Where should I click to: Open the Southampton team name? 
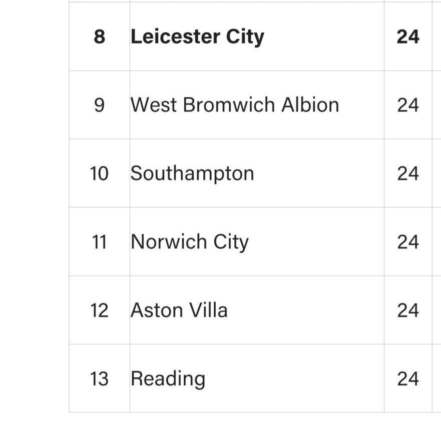point(192,173)
